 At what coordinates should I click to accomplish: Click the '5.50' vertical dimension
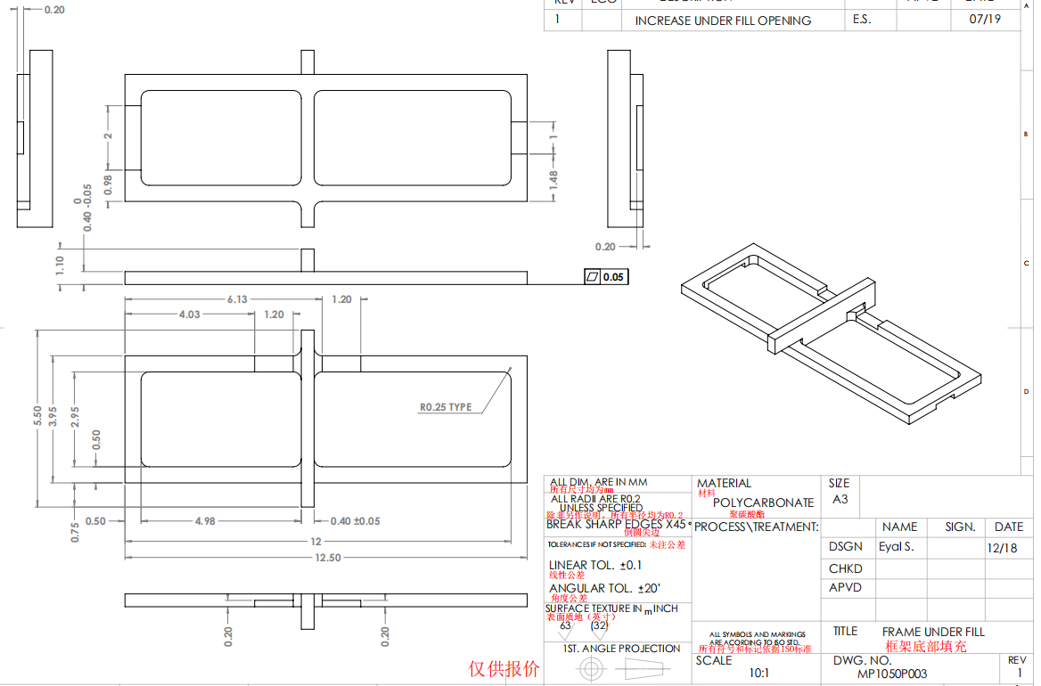point(37,416)
